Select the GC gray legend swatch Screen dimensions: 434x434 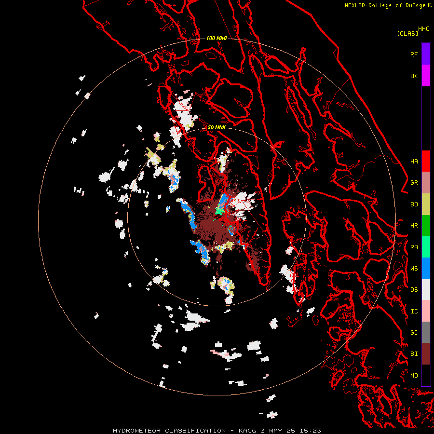[426, 332]
